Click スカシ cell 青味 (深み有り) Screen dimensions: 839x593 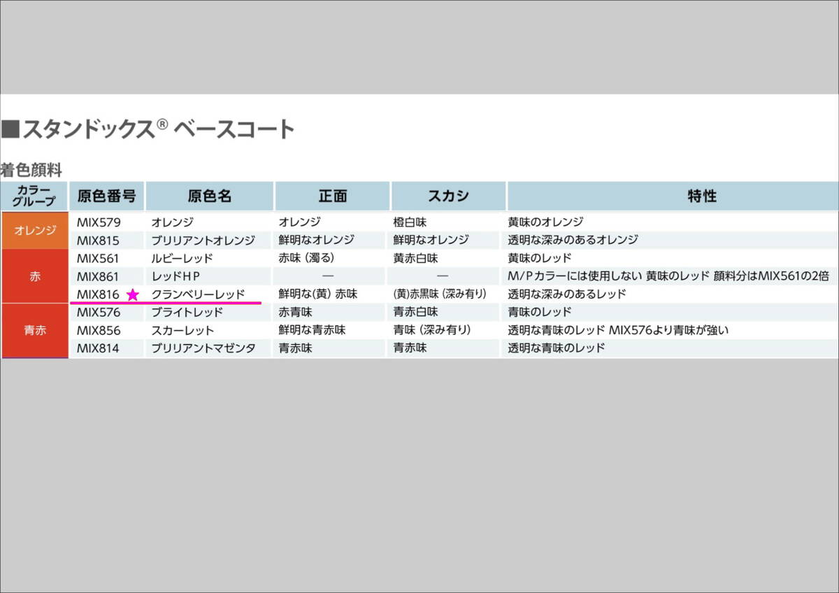coord(431,330)
